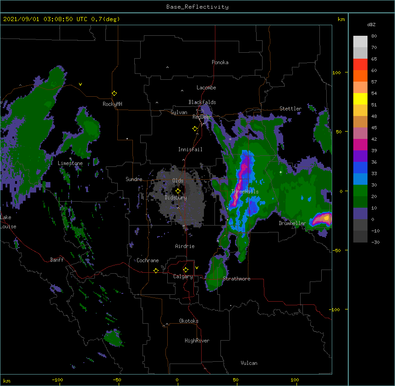The image size is (395, 386).
Task: Click the Sundre label
Action: [x=134, y=179]
